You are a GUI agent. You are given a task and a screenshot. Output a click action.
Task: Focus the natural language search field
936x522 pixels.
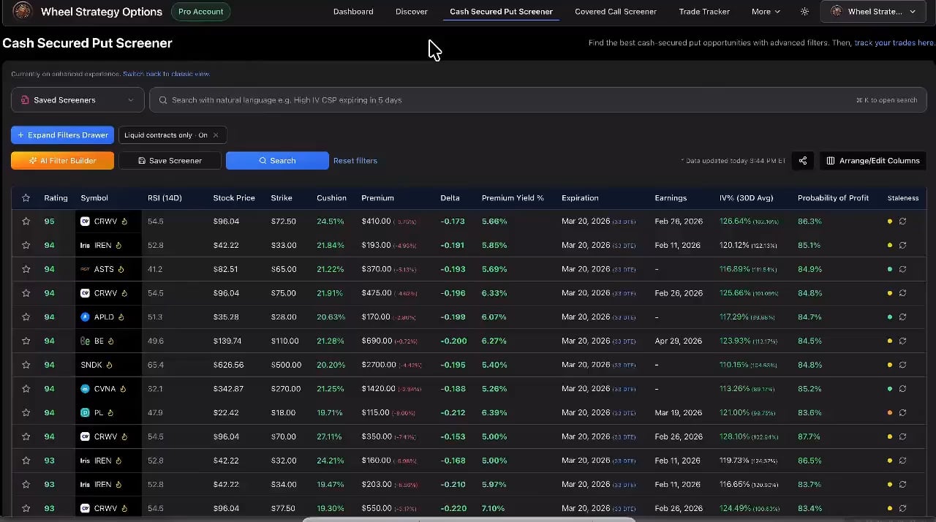538,100
